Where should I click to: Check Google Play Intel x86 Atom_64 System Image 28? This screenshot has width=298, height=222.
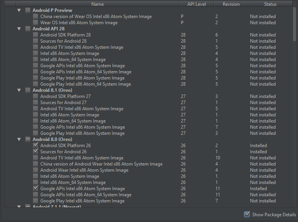(x=36, y=84)
